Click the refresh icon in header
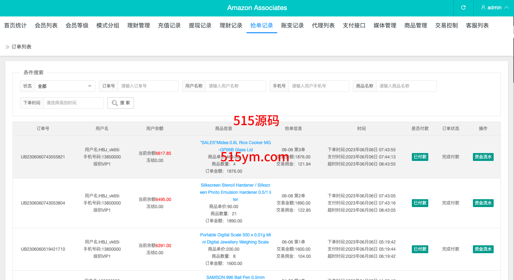 point(463,8)
